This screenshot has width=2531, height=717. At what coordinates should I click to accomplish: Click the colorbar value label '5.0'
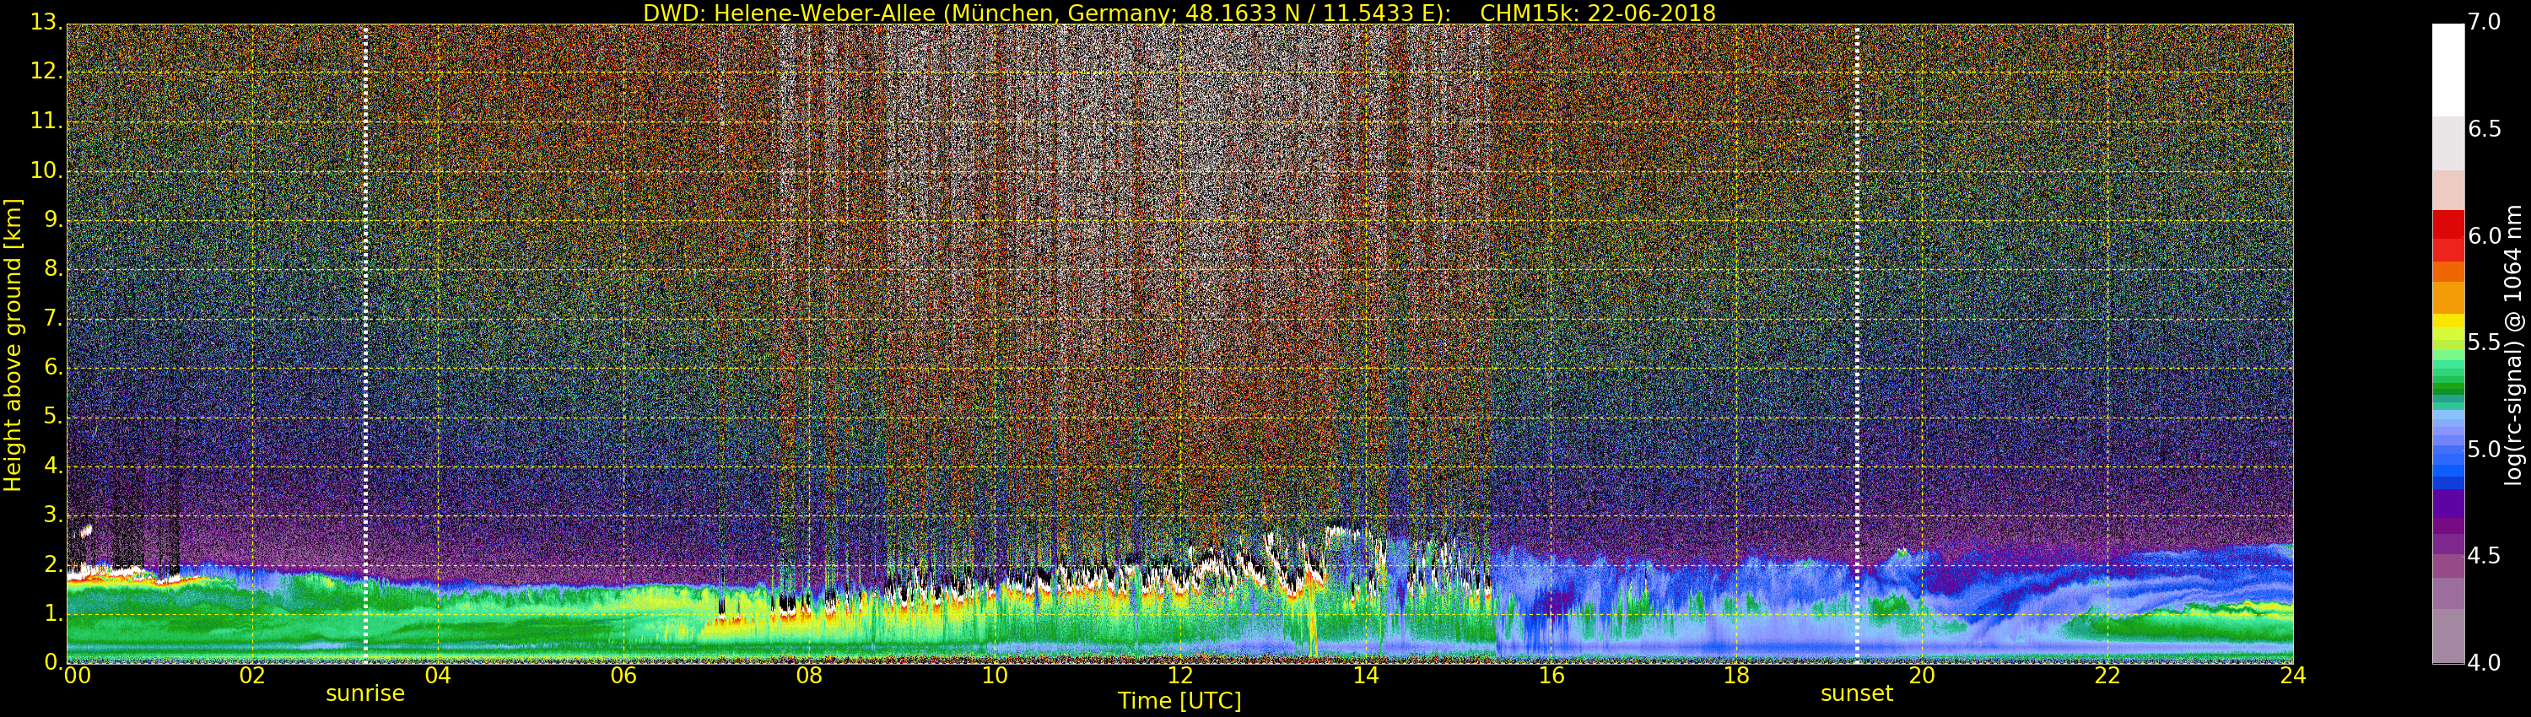tap(2485, 450)
